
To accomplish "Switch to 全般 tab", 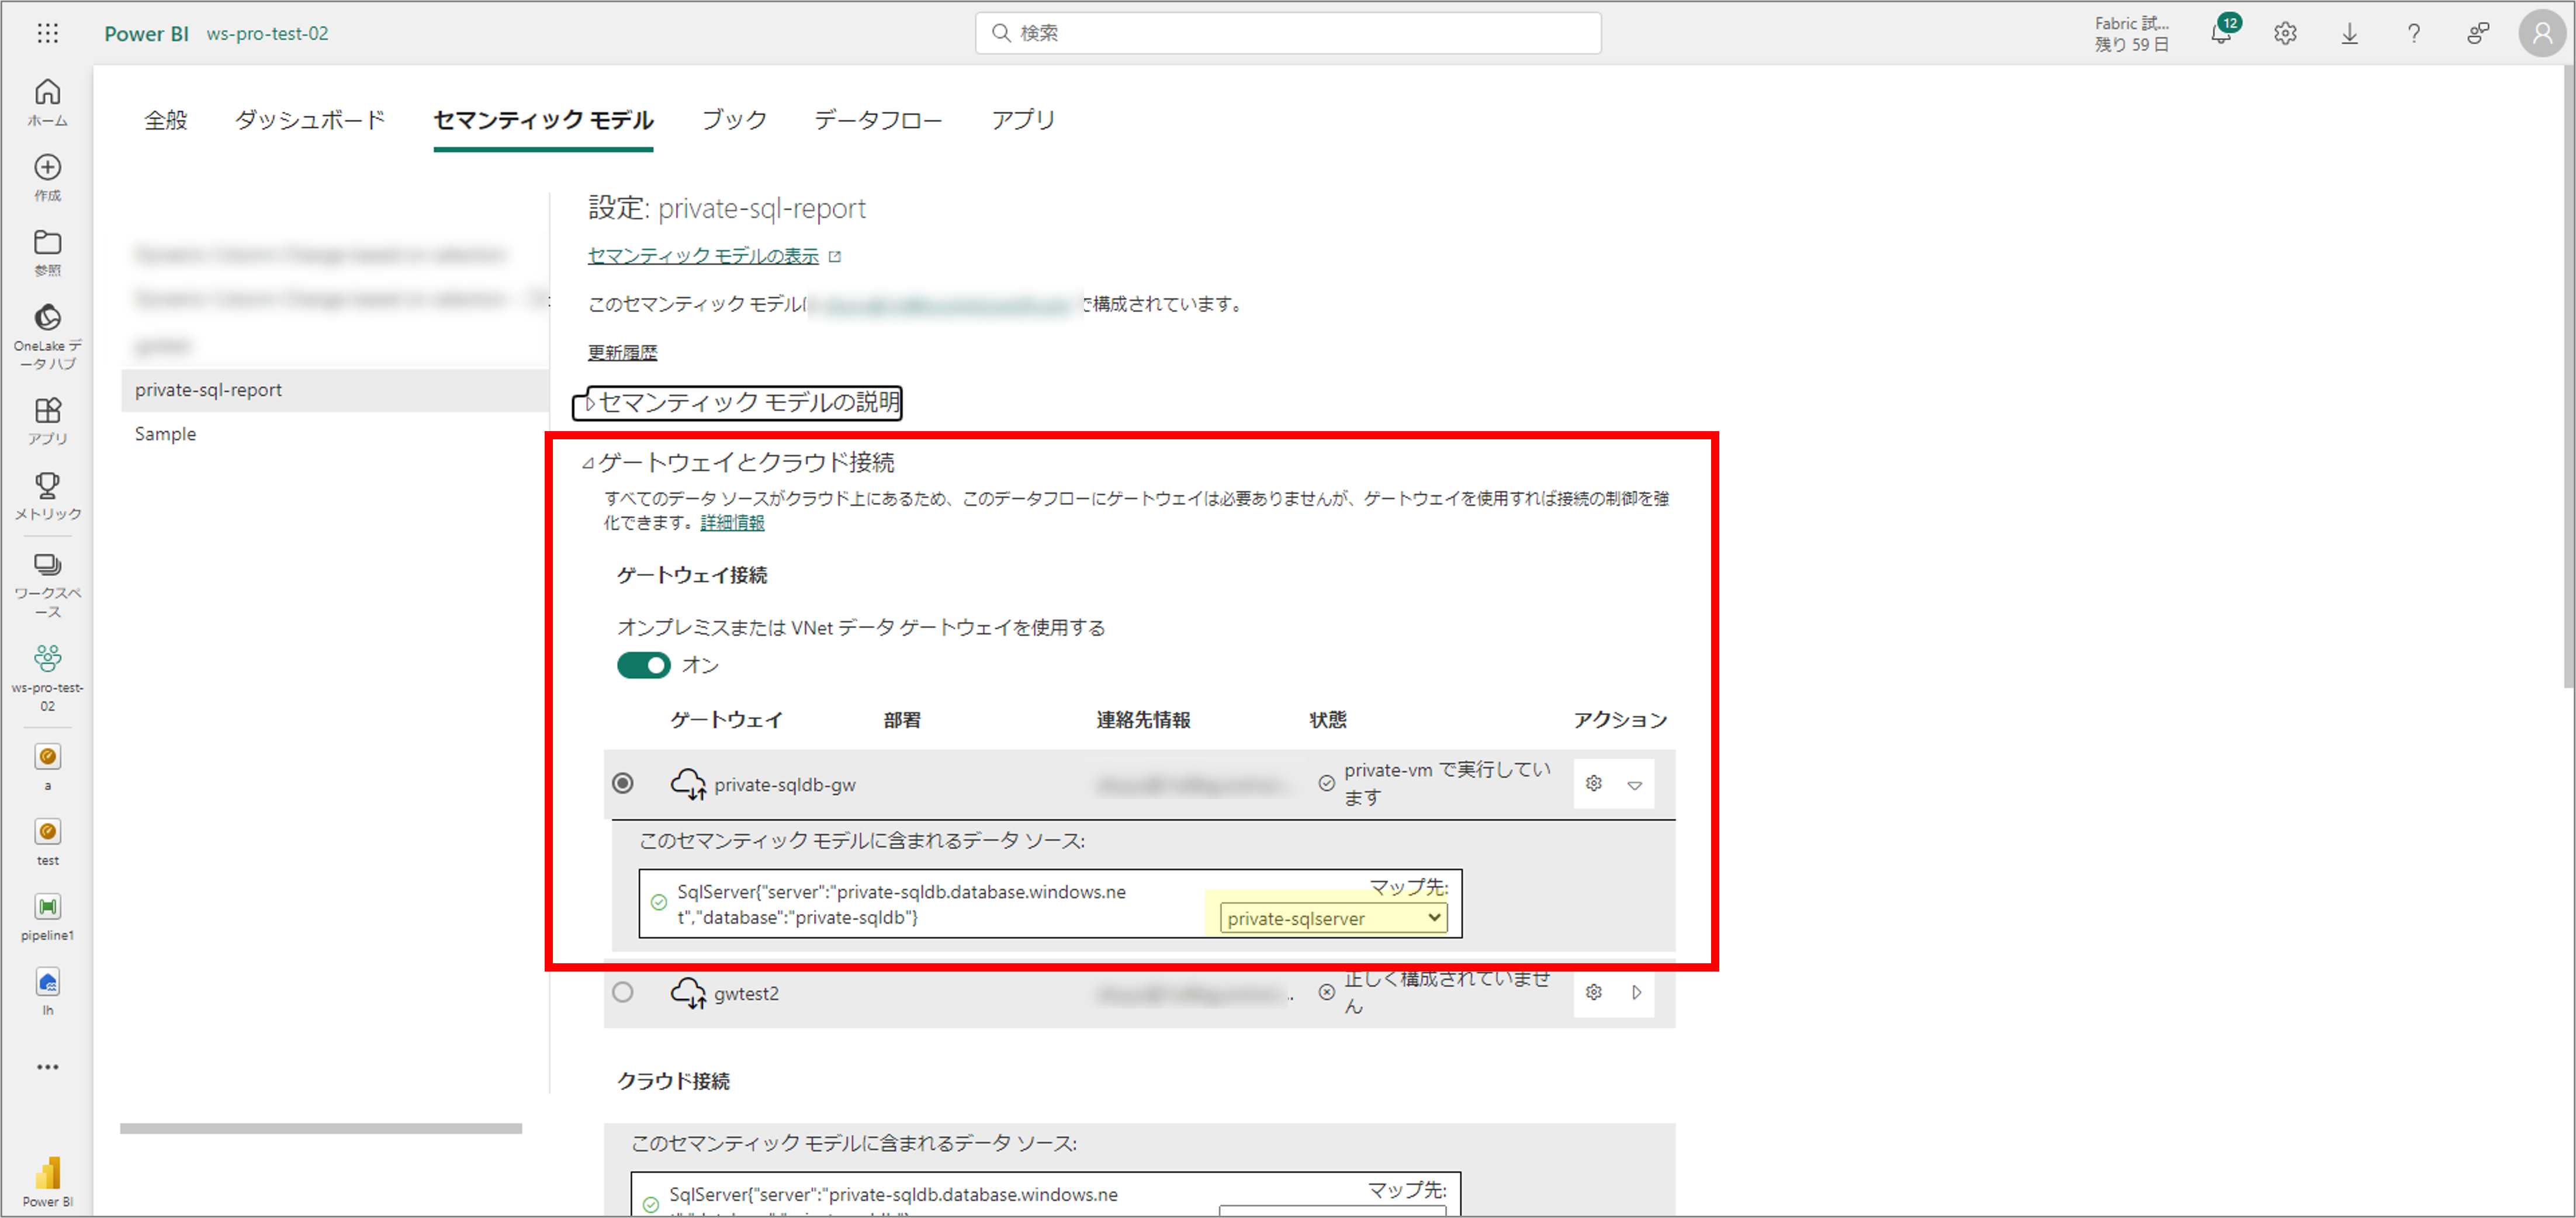I will click(x=166, y=120).
